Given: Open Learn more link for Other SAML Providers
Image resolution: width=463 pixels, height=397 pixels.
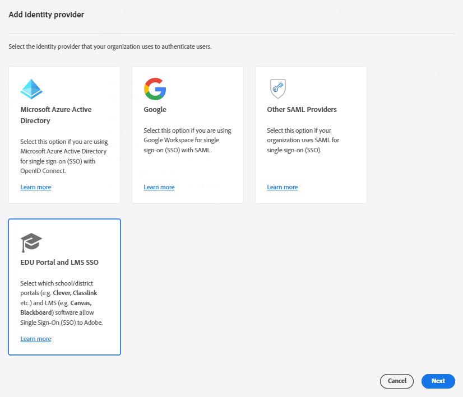Looking at the screenshot, I should [283, 187].
